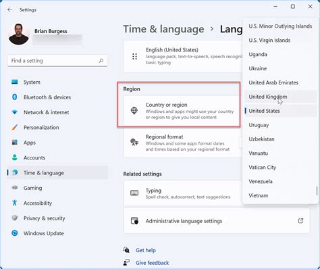Click the Give feedback icon
This screenshot has width=320, height=269.
(126, 262)
